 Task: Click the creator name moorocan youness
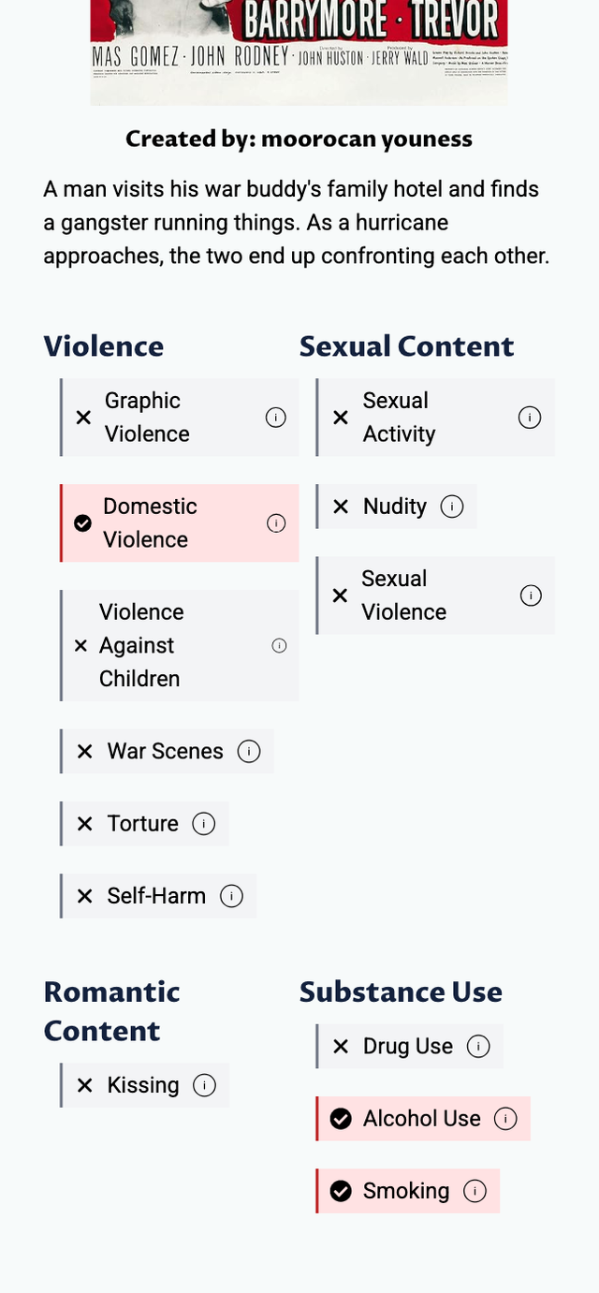pos(366,140)
